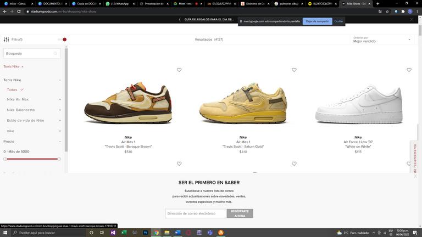The image size is (422, 237).
Task: Open a new browser tab
Action: pos(377,4)
